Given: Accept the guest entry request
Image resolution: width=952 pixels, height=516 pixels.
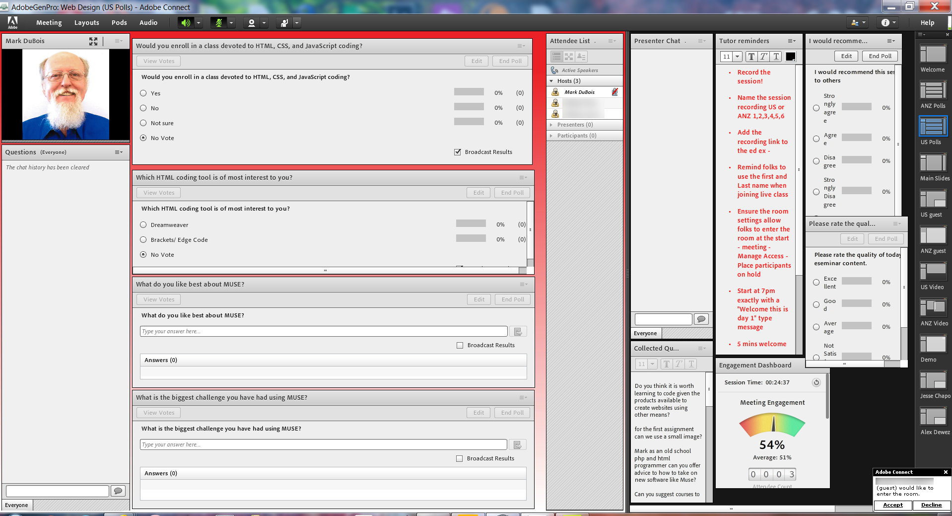Looking at the screenshot, I should point(892,505).
